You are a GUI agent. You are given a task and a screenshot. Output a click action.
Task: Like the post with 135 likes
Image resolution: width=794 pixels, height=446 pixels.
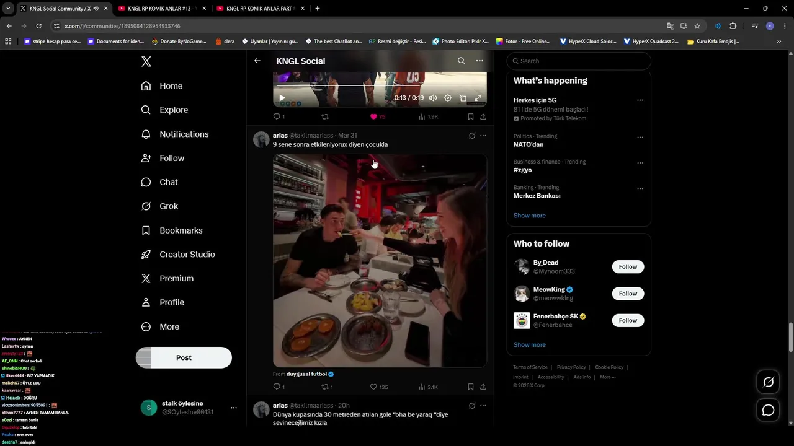(379, 387)
